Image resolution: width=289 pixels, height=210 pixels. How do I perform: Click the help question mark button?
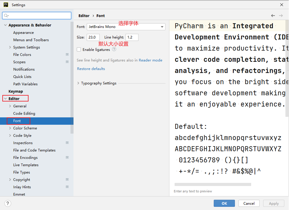tap(8, 203)
